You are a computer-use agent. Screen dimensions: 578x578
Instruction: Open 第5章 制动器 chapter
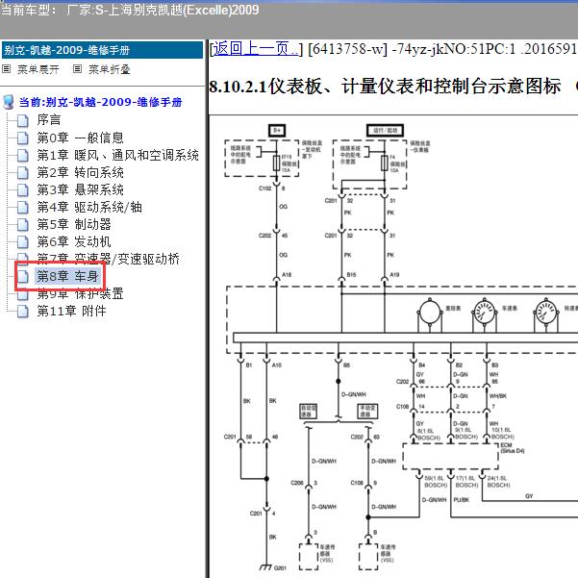tap(74, 224)
